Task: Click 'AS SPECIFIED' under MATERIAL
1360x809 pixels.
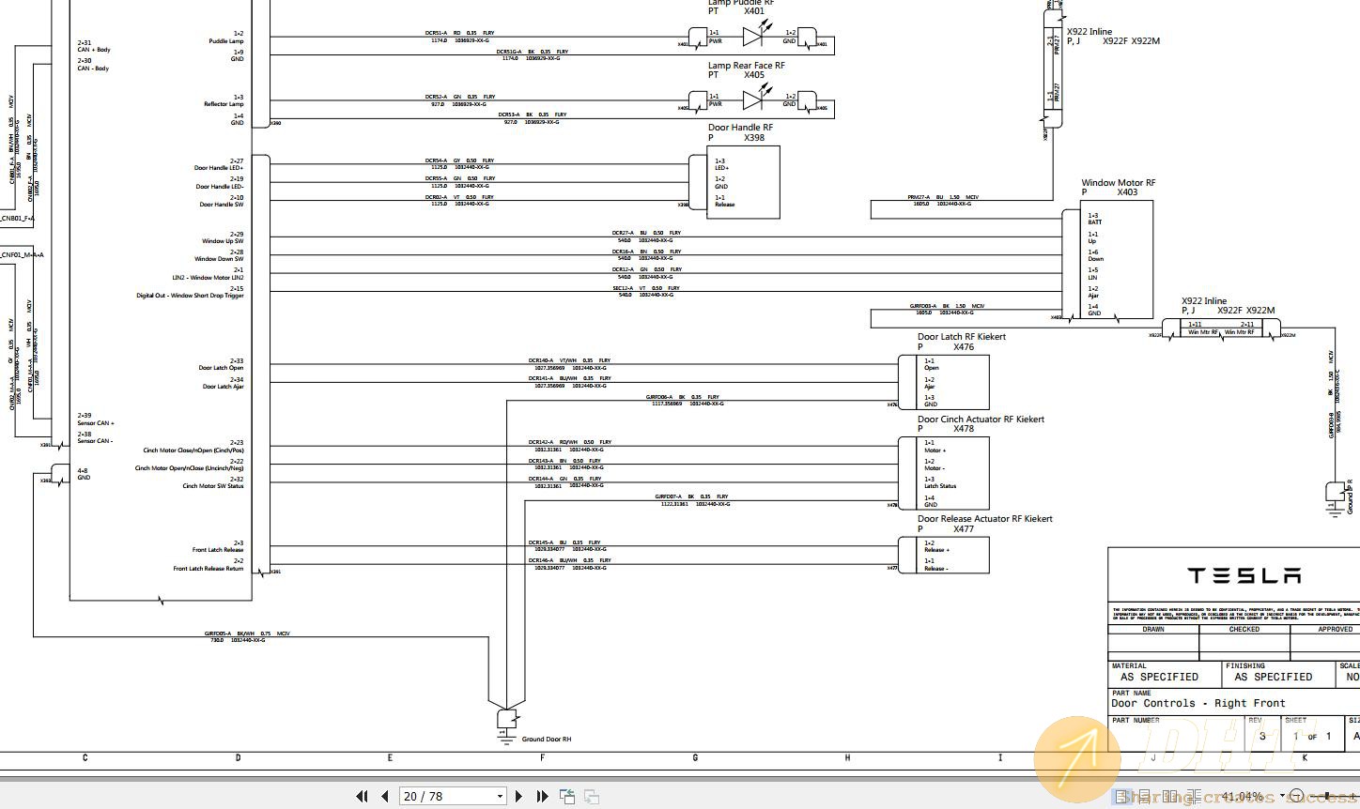Action: (1159, 677)
